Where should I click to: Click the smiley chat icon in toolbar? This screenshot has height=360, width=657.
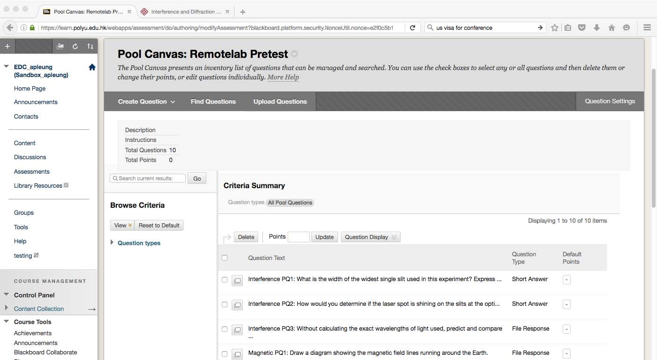(x=626, y=28)
